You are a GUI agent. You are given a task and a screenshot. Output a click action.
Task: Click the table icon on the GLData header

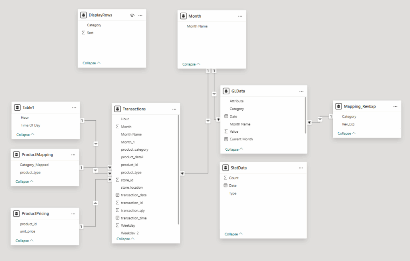click(225, 91)
